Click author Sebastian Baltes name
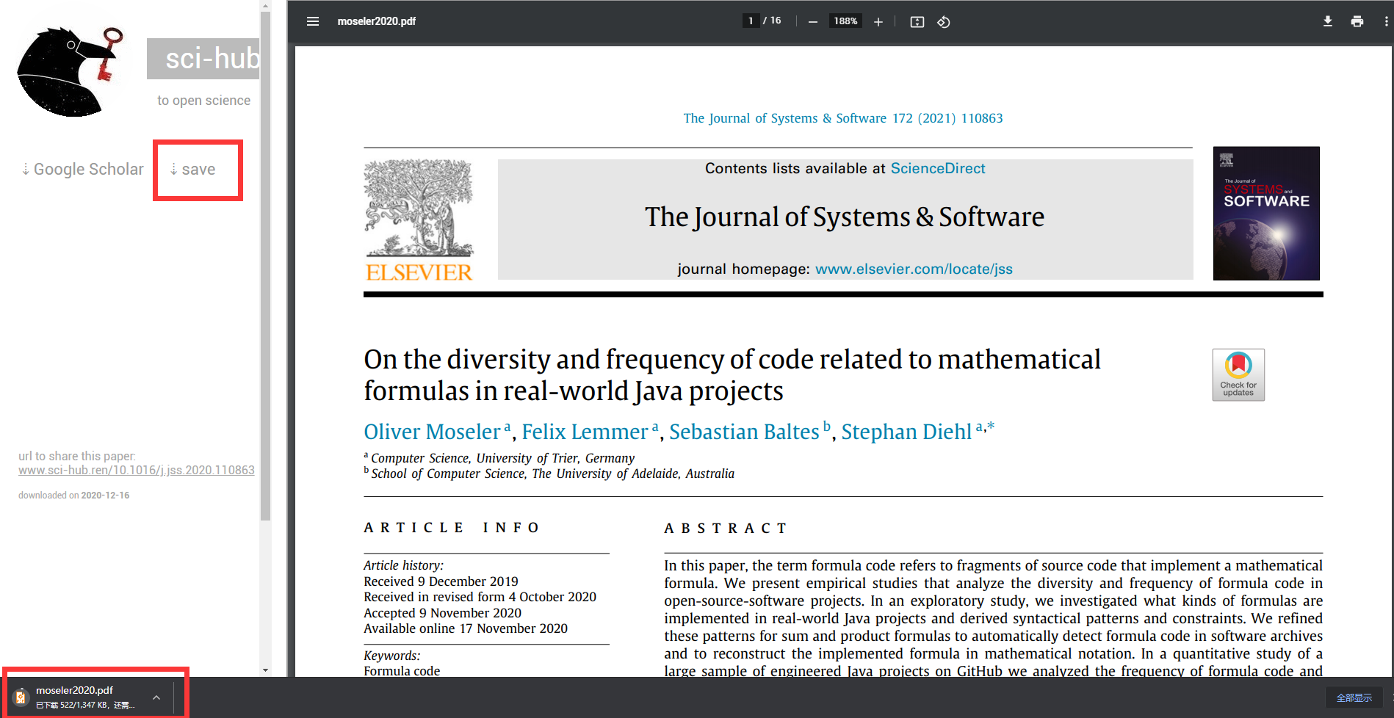 coord(744,432)
